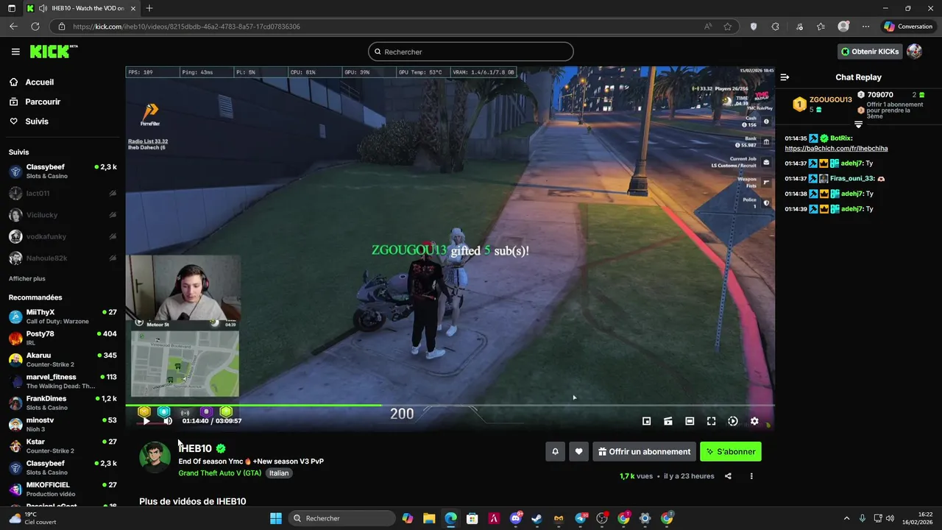Viewport: 942px width, 530px height.
Task: Toggle read aloud in address bar
Action: (x=708, y=26)
